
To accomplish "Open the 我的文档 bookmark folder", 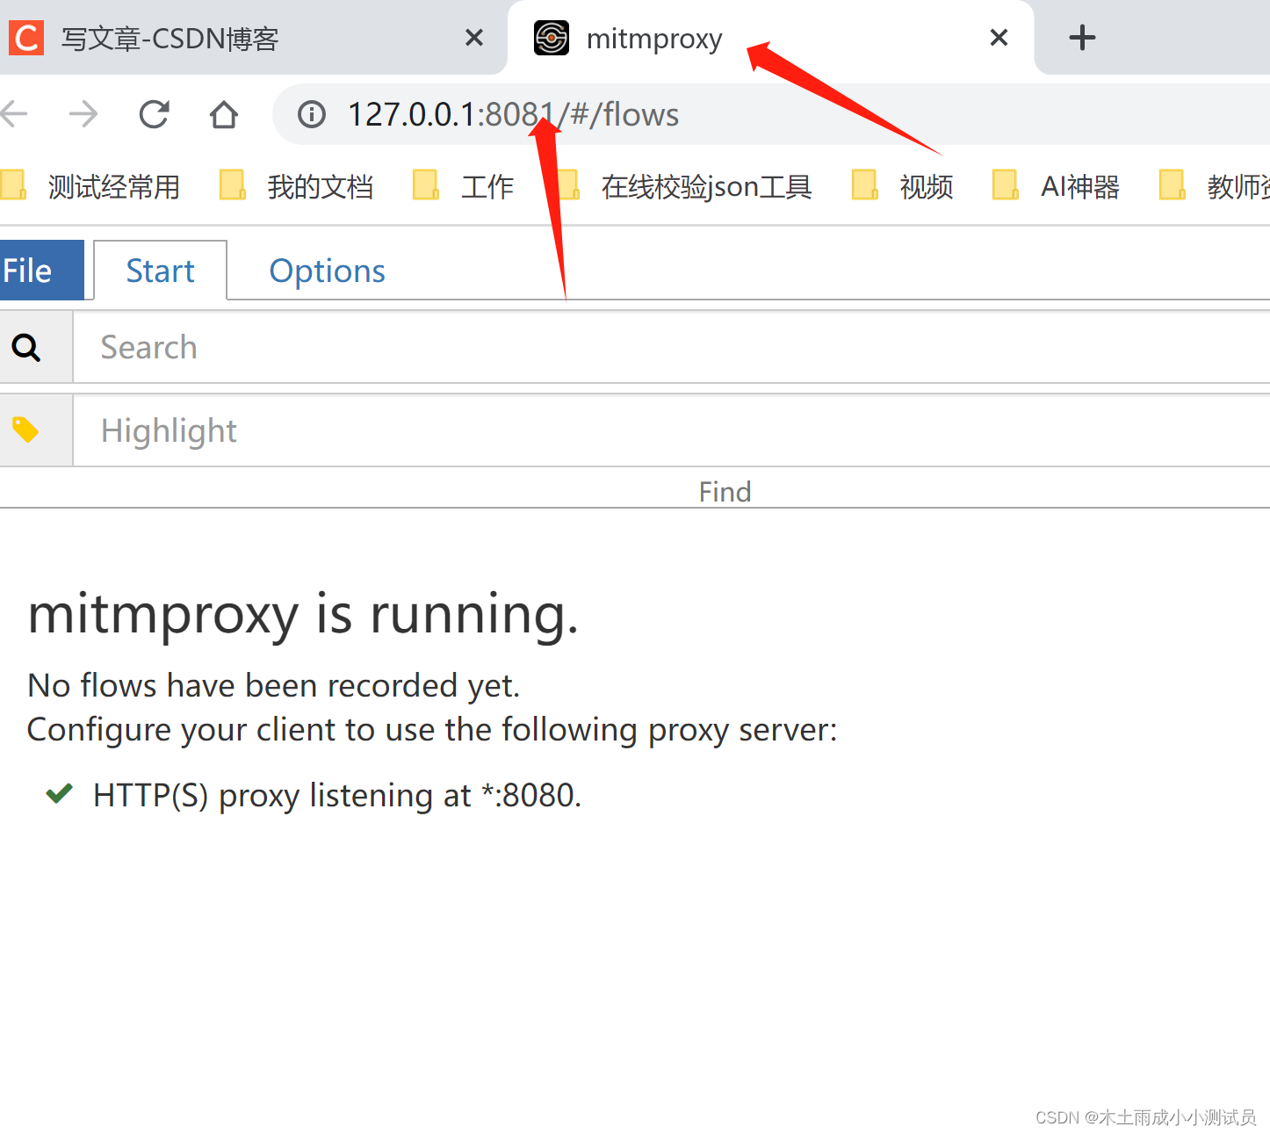I will coord(297,186).
